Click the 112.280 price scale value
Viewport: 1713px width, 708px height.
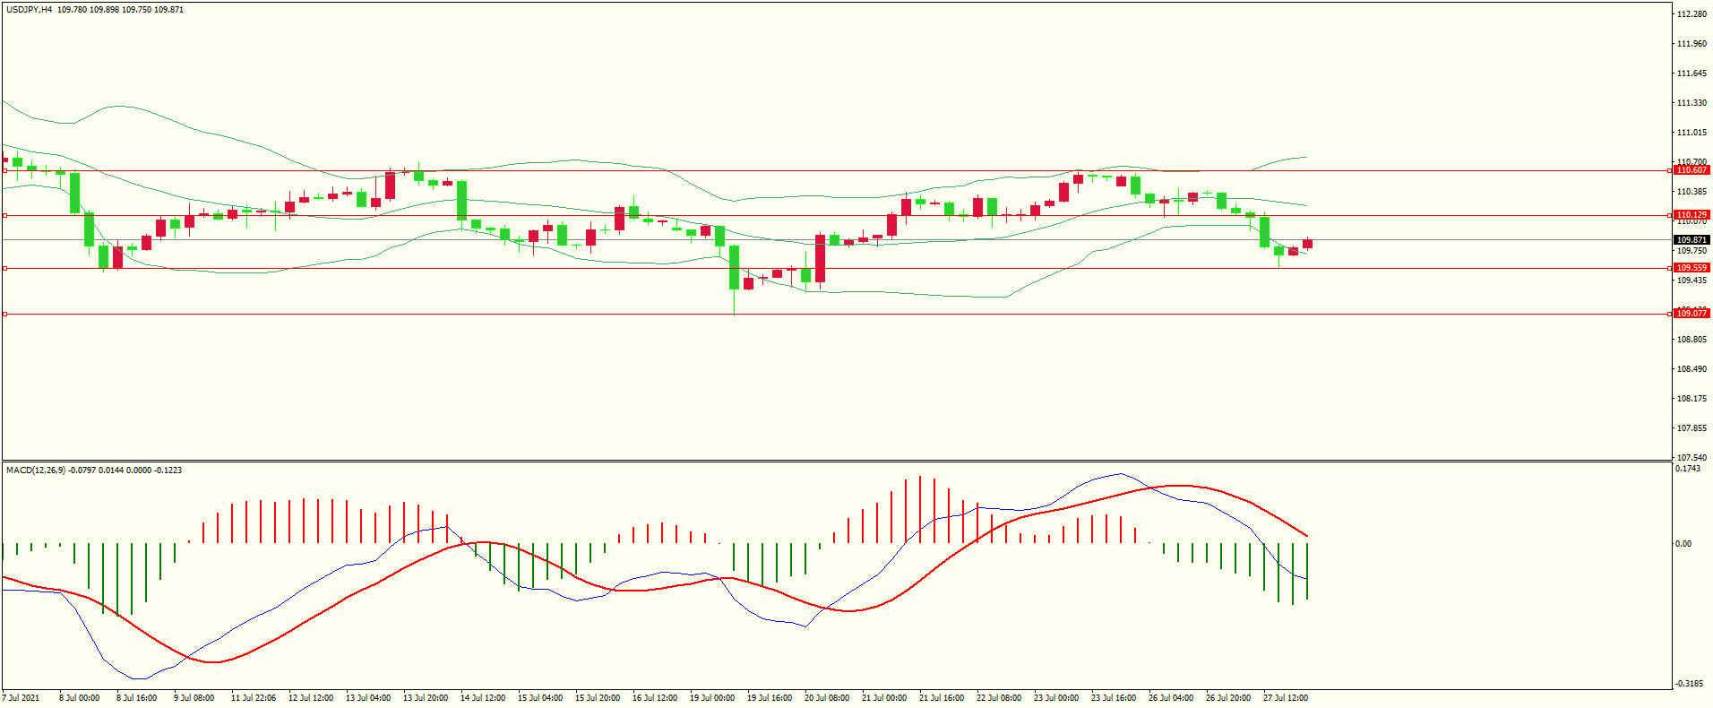pyautogui.click(x=1691, y=14)
